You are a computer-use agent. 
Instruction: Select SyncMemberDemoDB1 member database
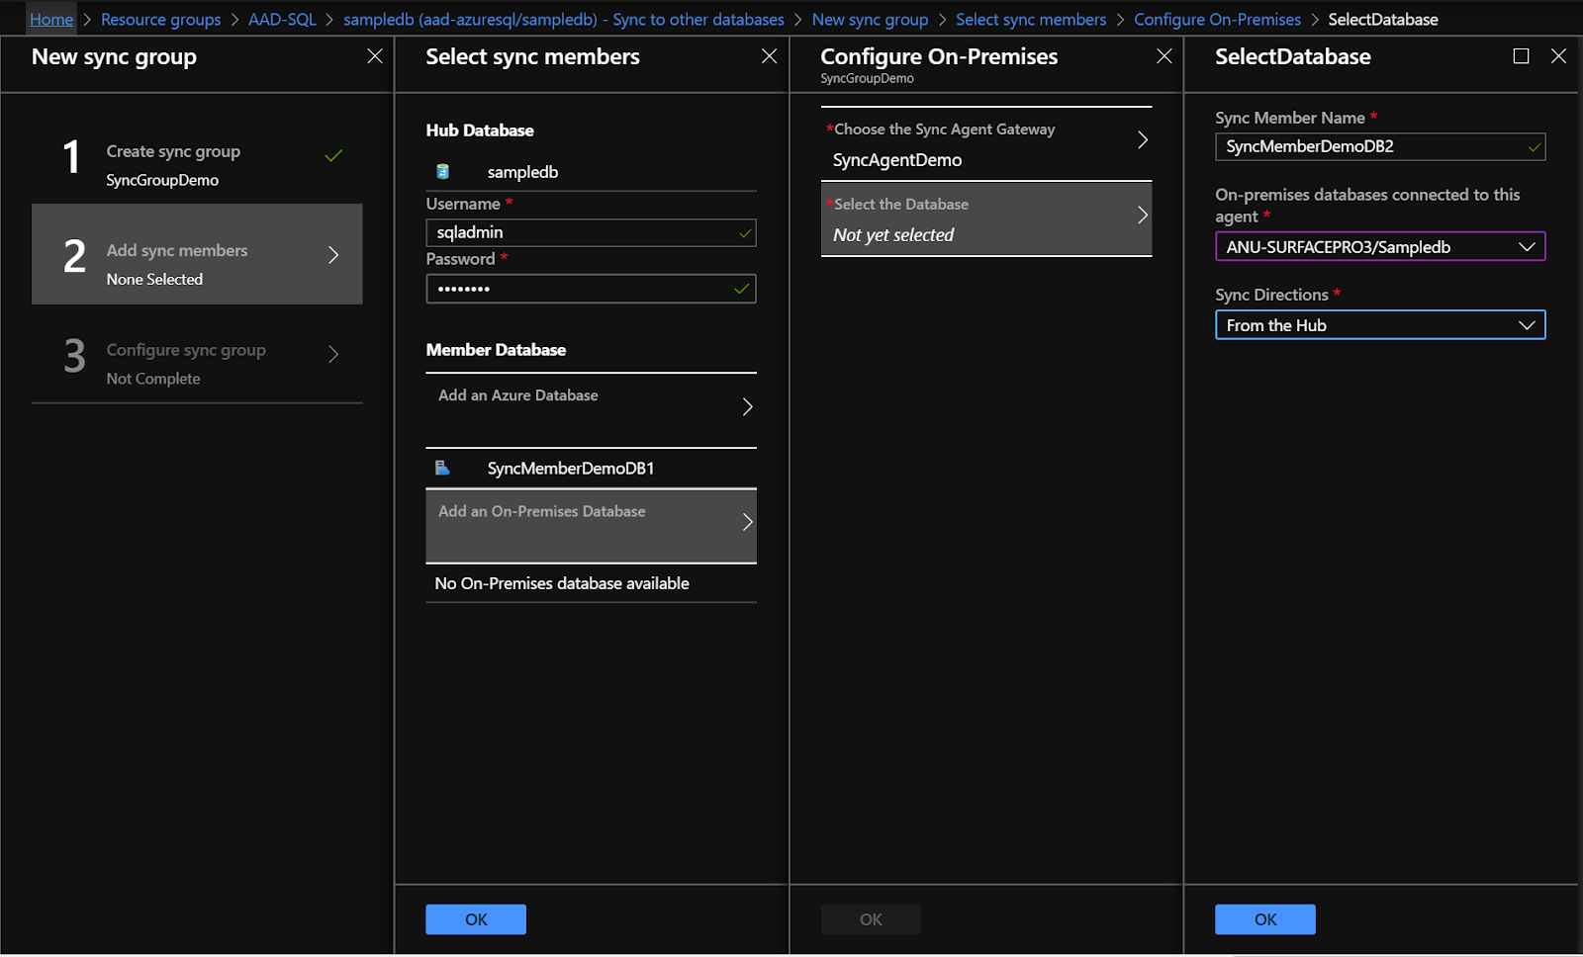[x=591, y=469]
